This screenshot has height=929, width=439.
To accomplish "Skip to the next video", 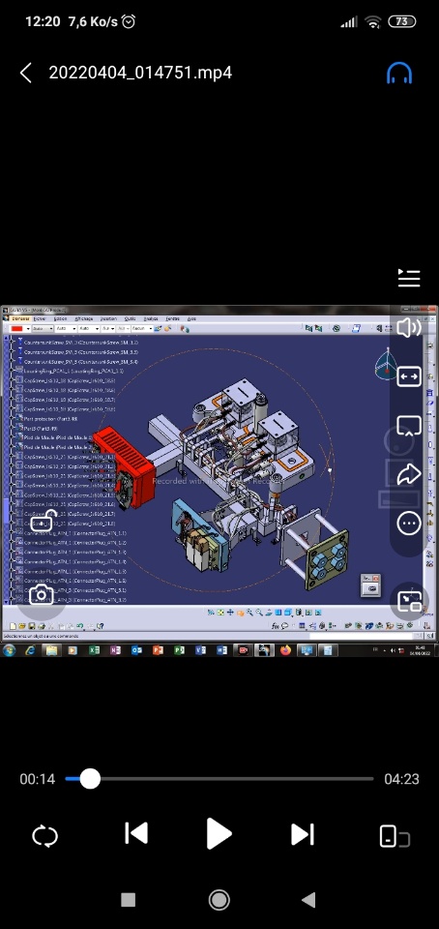I will click(303, 834).
